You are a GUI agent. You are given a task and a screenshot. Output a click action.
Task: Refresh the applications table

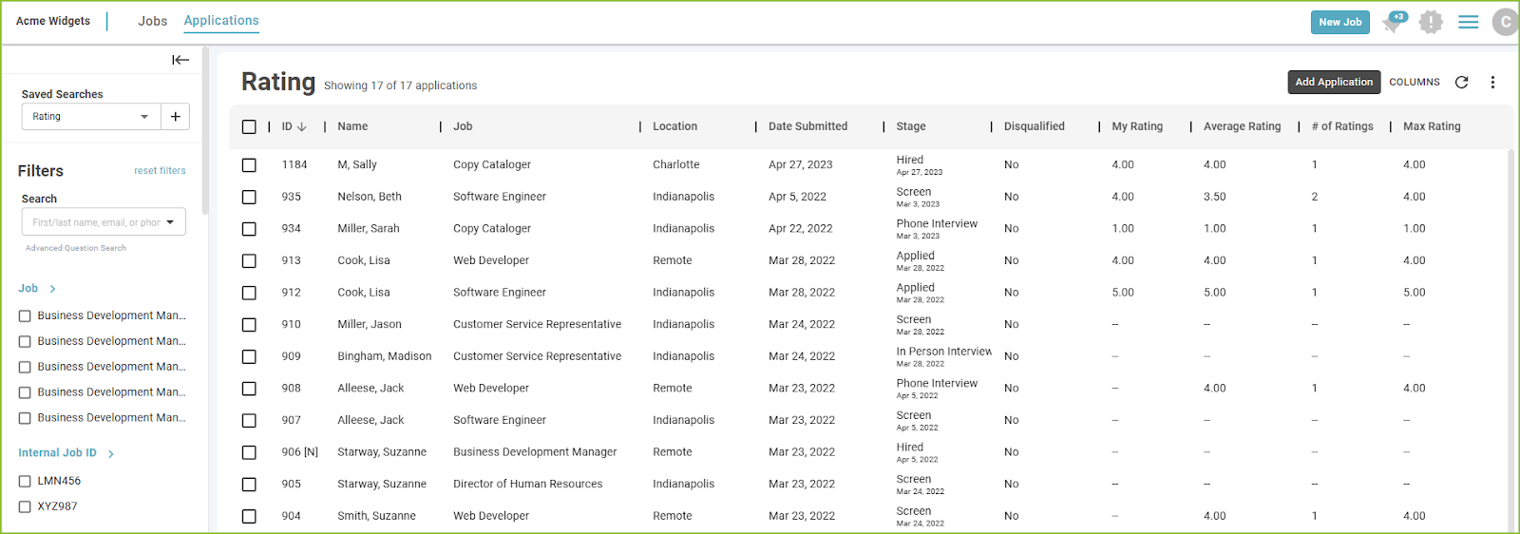point(1462,83)
